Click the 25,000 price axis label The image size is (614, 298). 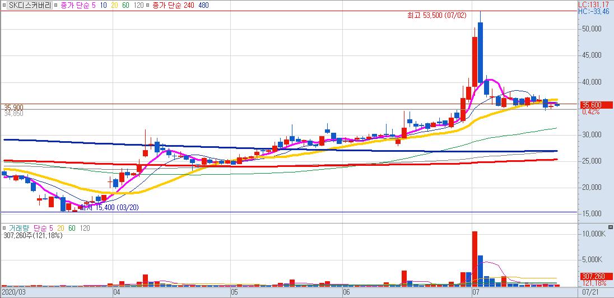pyautogui.click(x=591, y=161)
